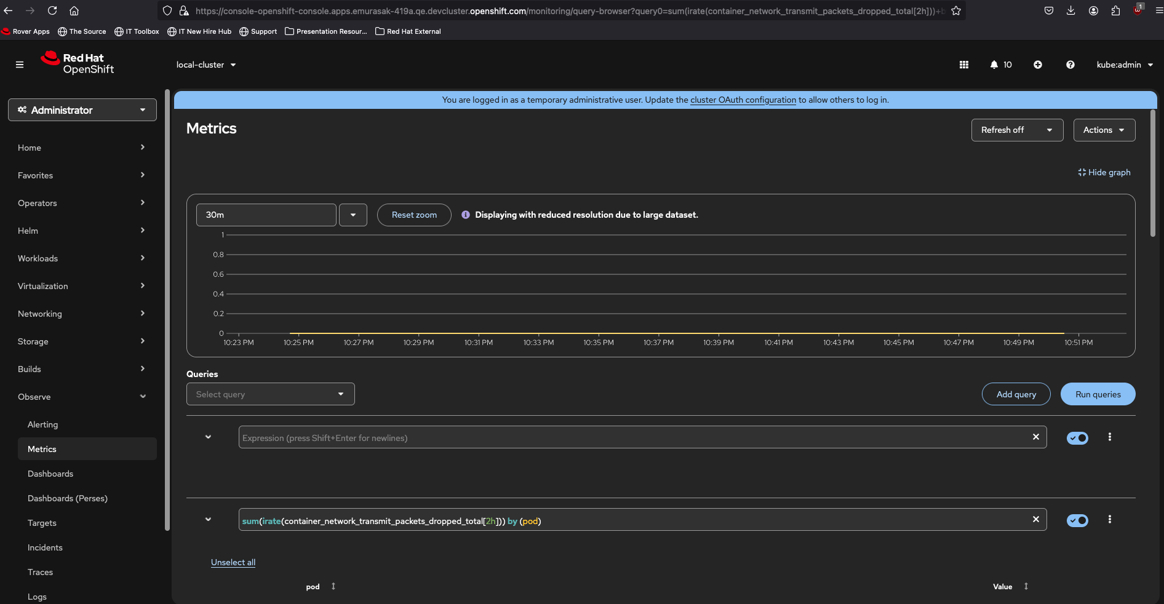Clear the sum irate query expression
Image resolution: width=1164 pixels, height=604 pixels.
(1036, 519)
